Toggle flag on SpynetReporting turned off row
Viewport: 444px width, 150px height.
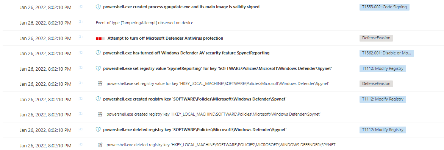tap(80, 53)
